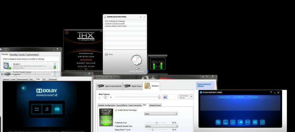Click the Sound Blaster volume knob
This screenshot has height=132, width=295.
[137, 60]
